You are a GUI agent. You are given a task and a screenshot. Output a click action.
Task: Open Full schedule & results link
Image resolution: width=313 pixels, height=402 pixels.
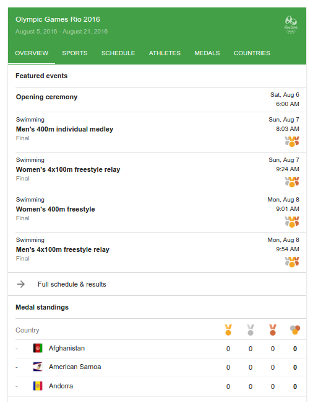click(72, 284)
